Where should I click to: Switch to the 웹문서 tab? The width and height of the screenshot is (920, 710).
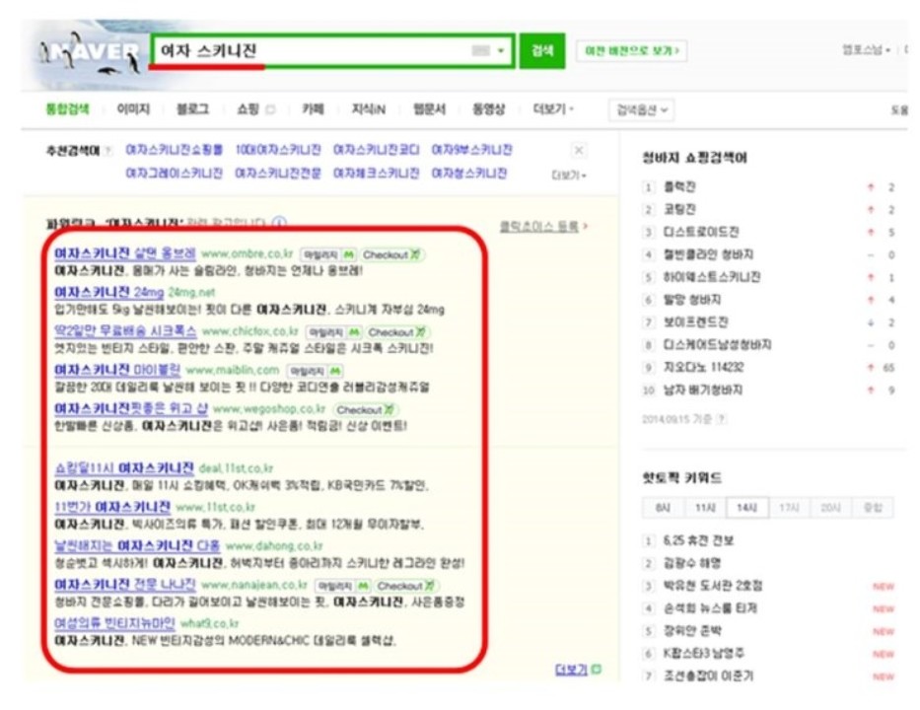point(430,109)
